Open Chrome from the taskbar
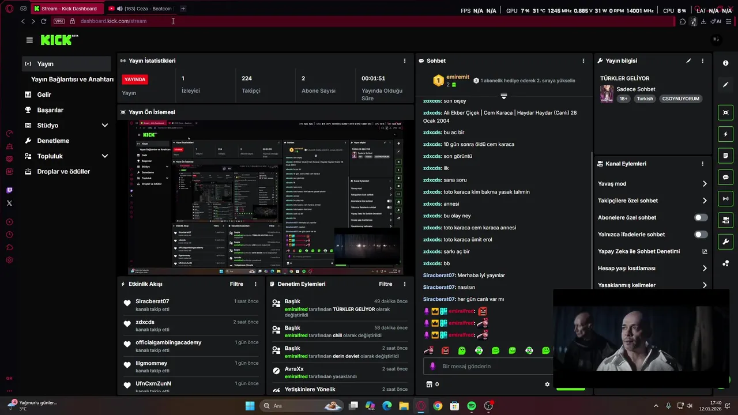Screen dimensions: 738x415 [x=438, y=406]
